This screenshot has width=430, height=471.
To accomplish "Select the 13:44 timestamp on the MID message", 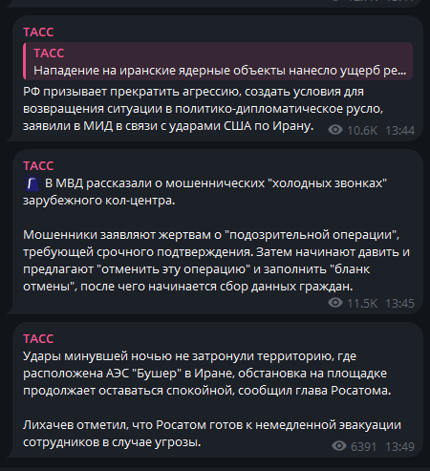I will 400,131.
